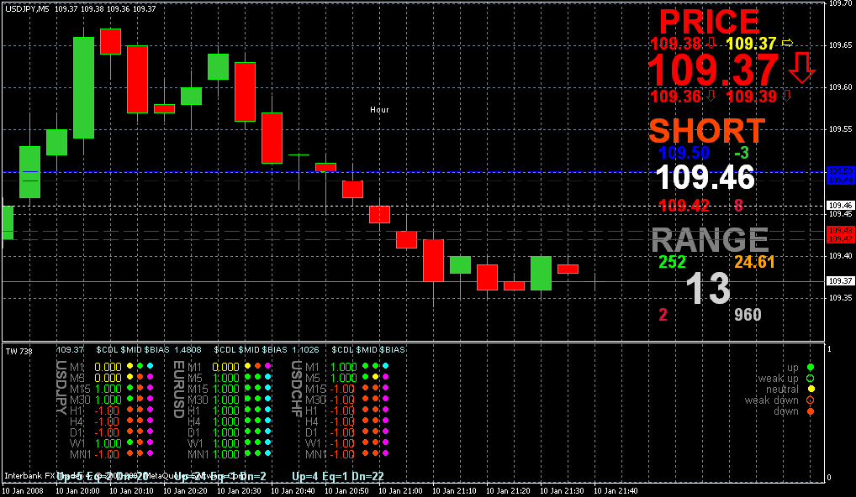Click the red 109.43 price axis marker
Viewport: 856px width, 497px height.
pos(841,231)
